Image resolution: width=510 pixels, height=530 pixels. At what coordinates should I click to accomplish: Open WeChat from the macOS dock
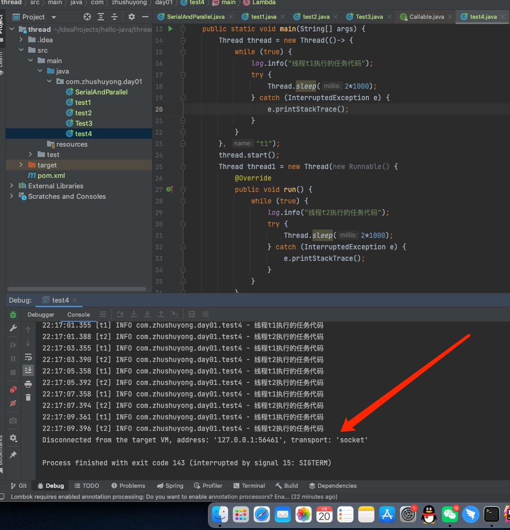tap(449, 515)
